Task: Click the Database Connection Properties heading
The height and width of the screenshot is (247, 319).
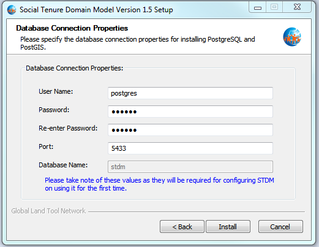Action: (x=72, y=28)
